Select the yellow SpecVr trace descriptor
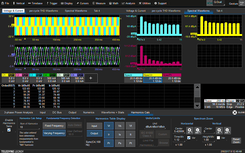The height and width of the screenshot is (153, 245). [152, 78]
